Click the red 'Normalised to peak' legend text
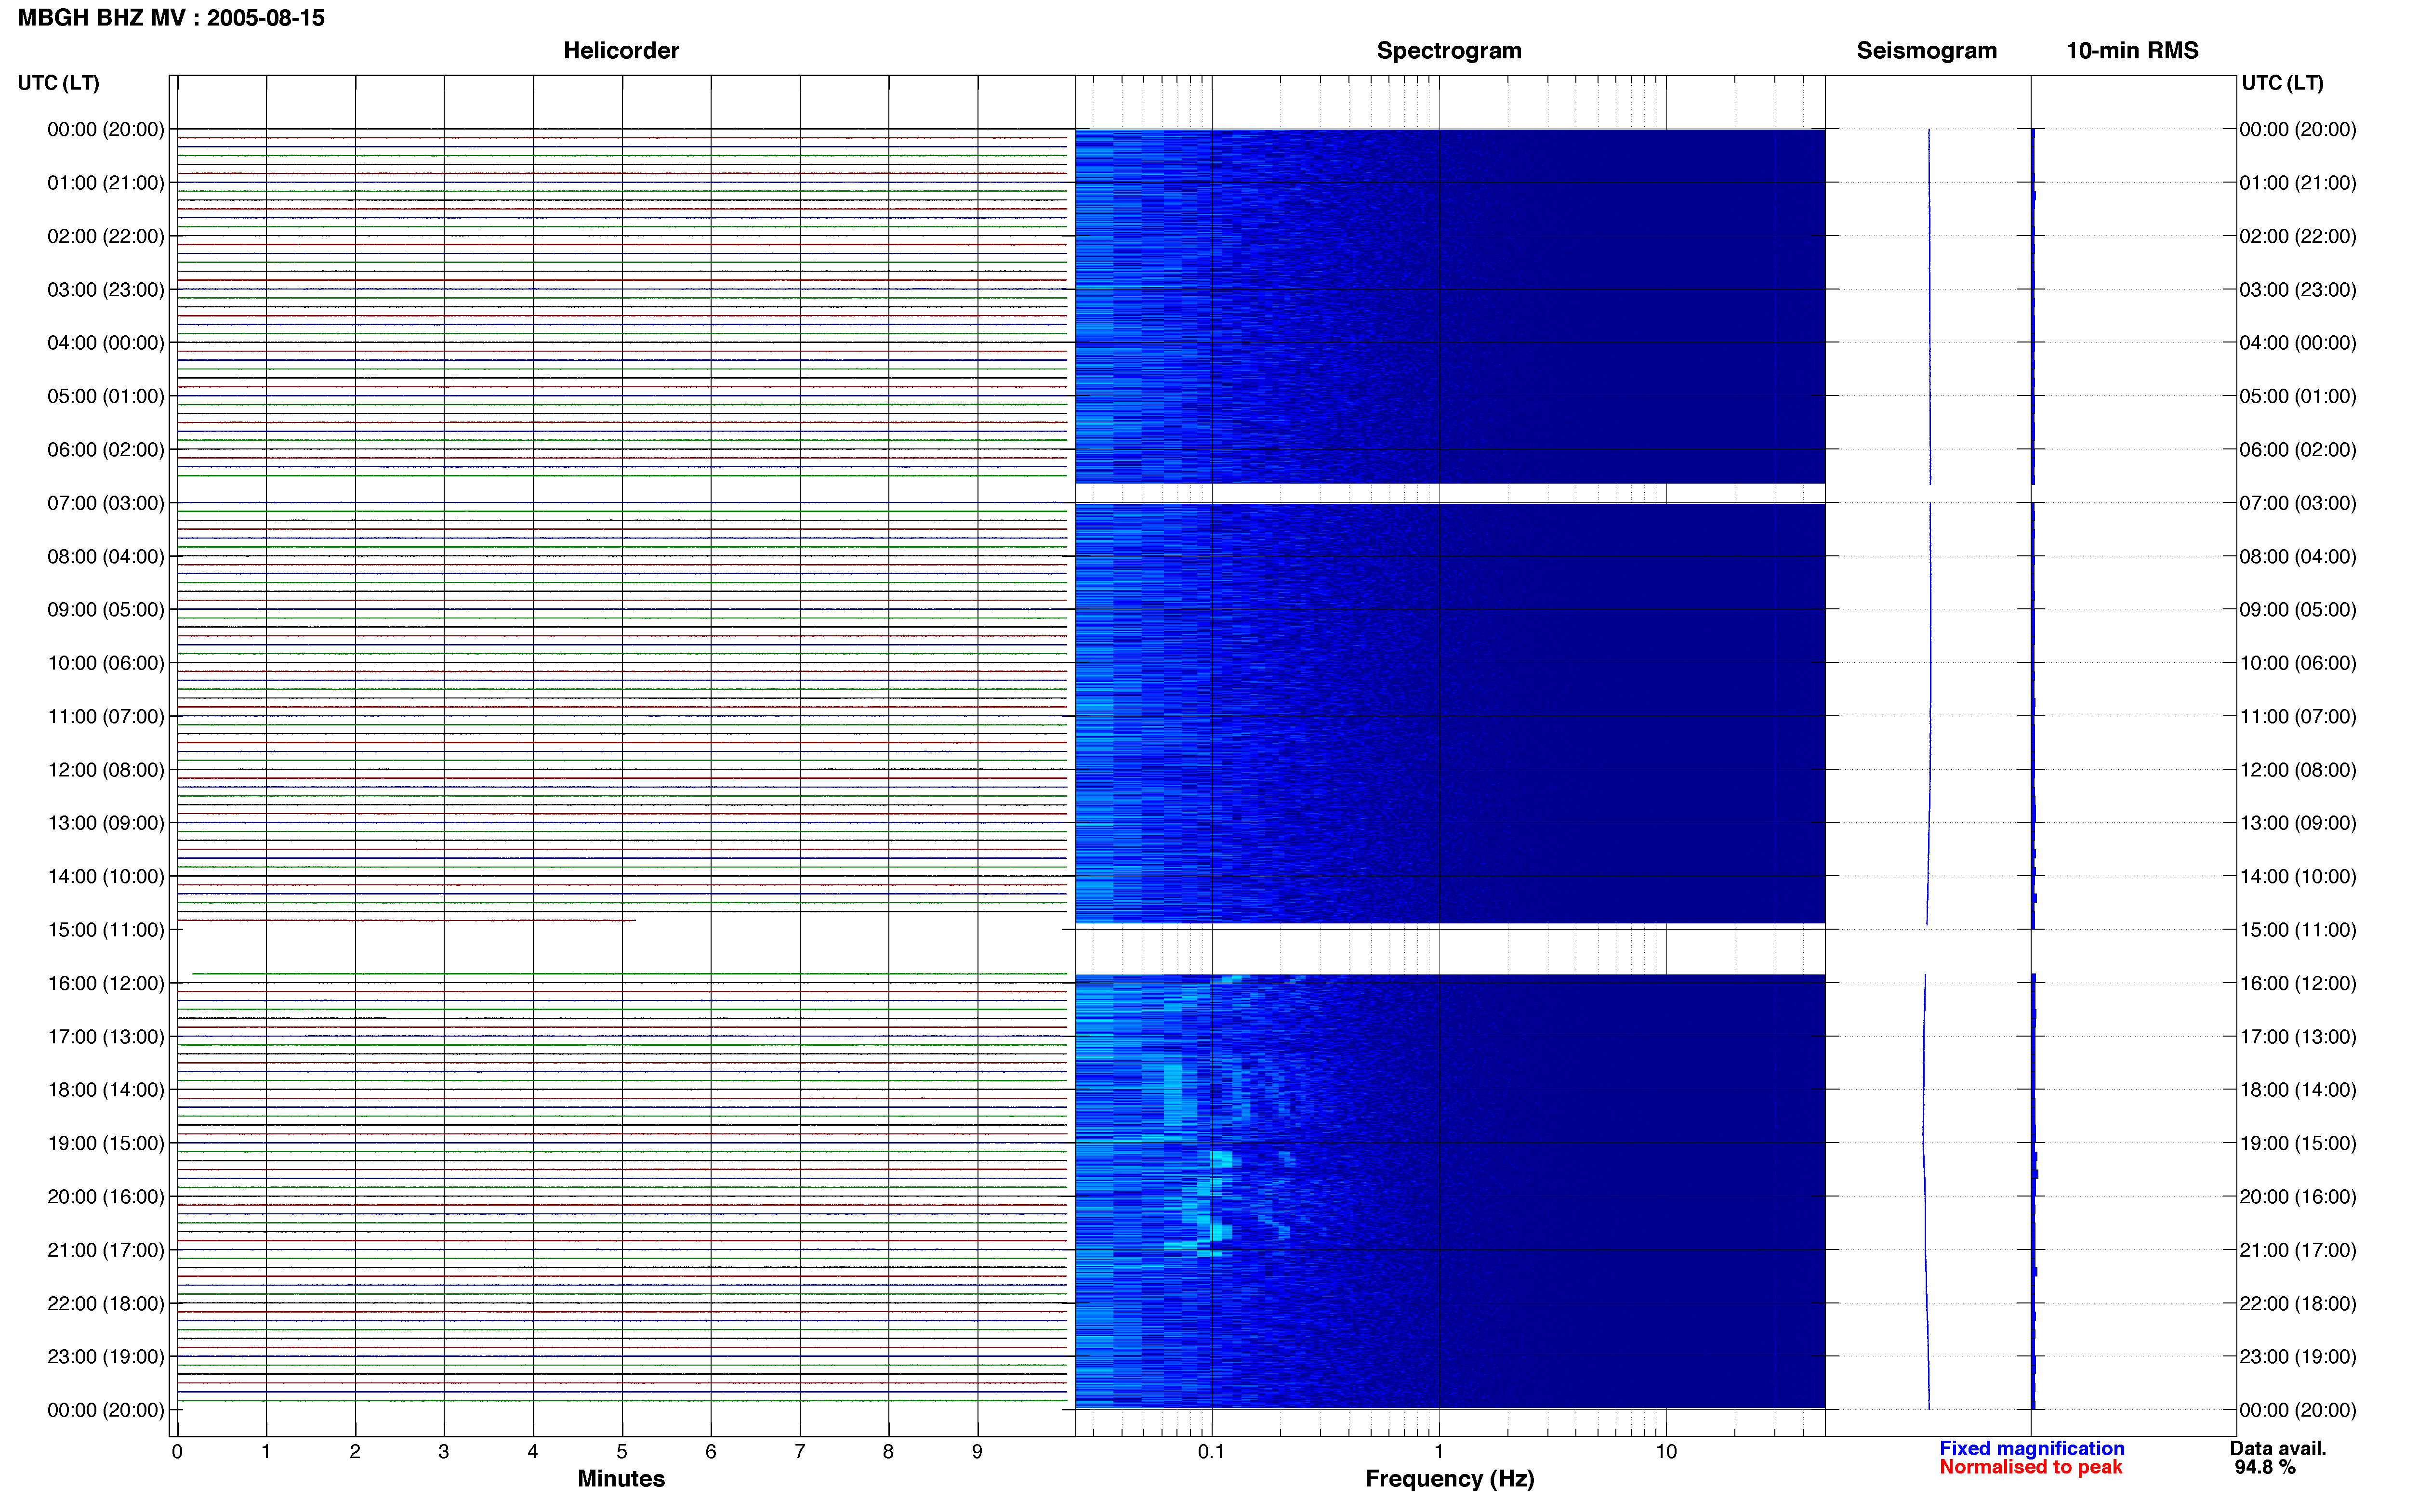This screenshot has width=2418, height=1512. (x=2030, y=1467)
